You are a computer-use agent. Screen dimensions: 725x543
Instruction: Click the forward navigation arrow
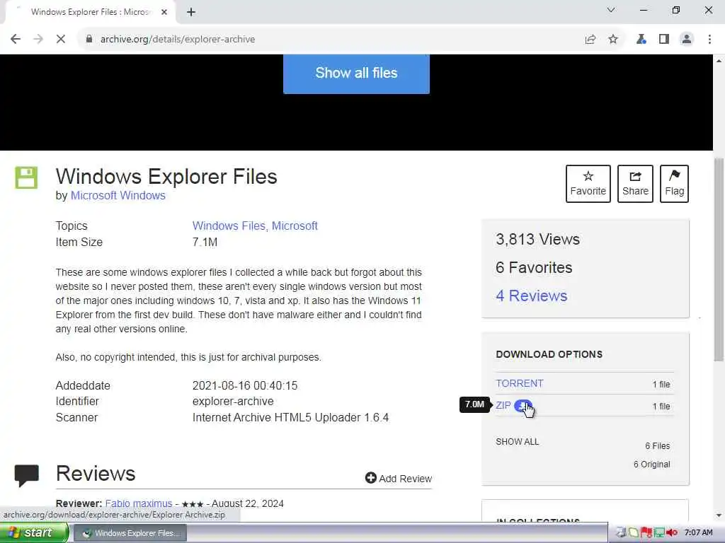(x=38, y=40)
